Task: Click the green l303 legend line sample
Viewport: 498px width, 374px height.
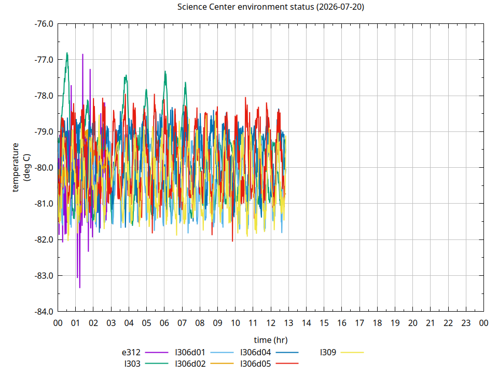Action: click(157, 363)
